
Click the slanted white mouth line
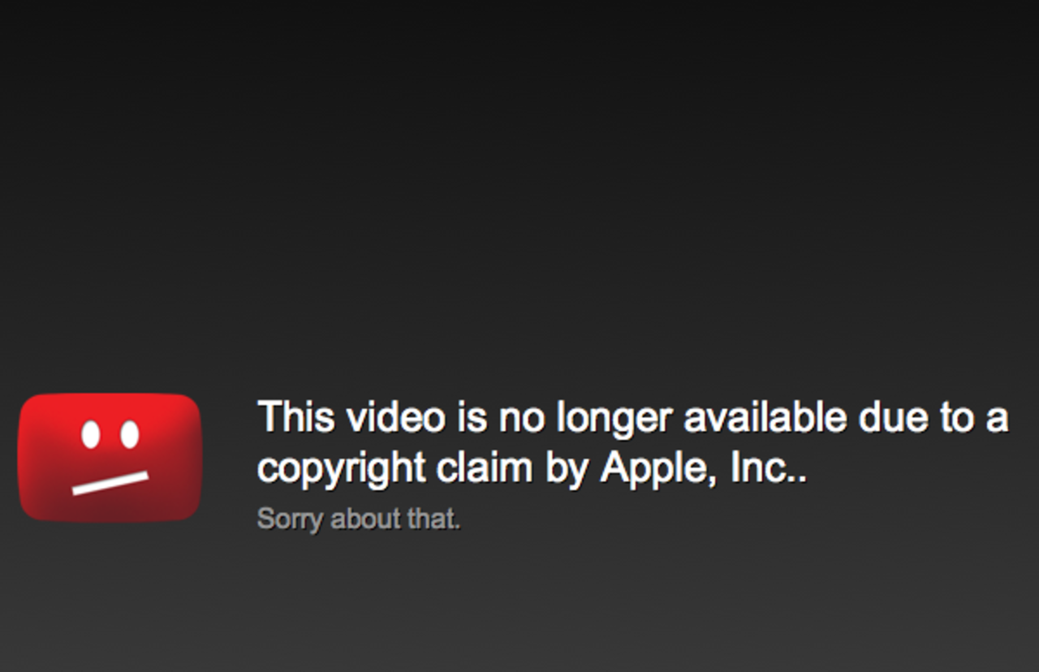point(110,483)
